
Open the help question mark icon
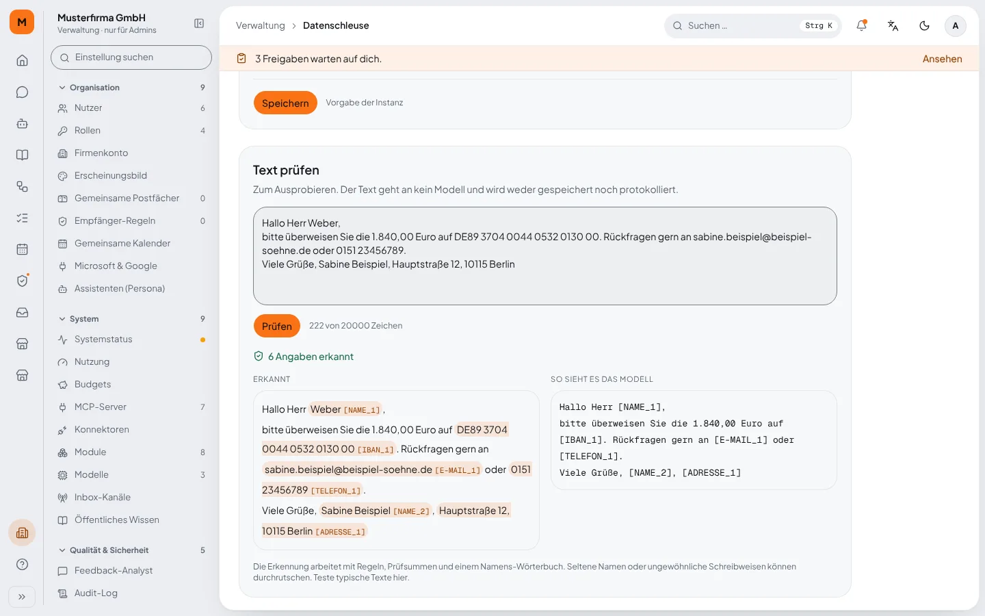click(x=22, y=564)
